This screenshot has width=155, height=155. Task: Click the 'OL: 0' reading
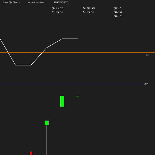(x=117, y=16)
